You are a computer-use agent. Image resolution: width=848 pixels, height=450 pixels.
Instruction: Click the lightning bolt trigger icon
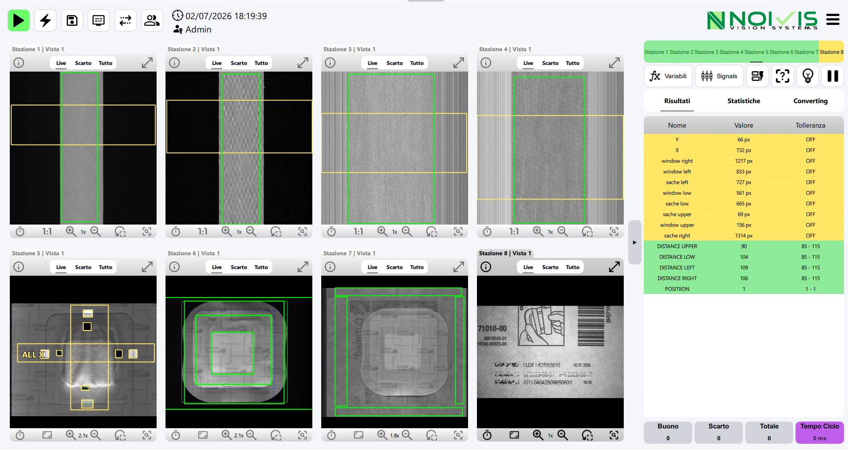(45, 20)
